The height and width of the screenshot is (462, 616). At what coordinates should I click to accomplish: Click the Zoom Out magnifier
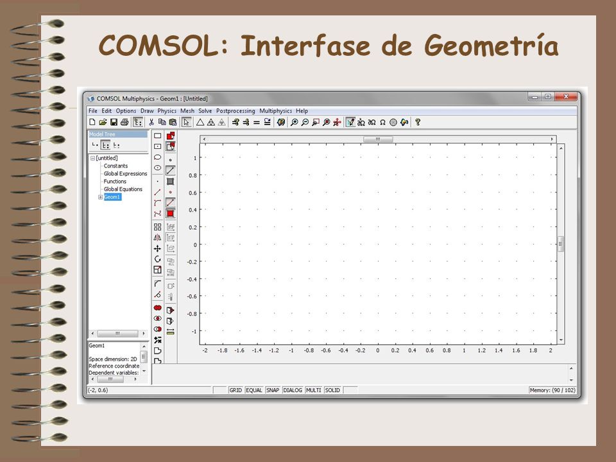point(305,122)
